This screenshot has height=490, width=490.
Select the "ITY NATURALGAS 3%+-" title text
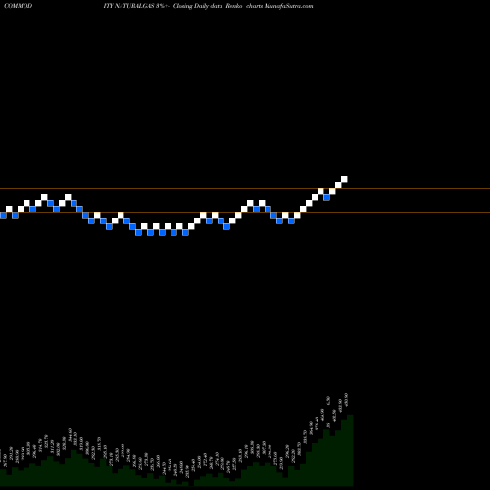click(136, 6)
